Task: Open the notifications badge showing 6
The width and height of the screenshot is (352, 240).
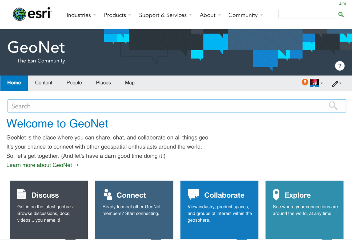Action: pyautogui.click(x=305, y=82)
